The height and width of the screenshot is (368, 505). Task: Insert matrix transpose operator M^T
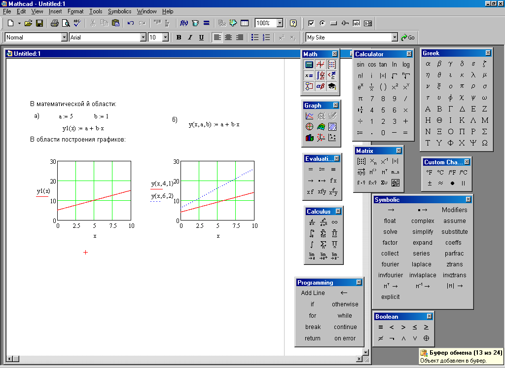pos(384,172)
